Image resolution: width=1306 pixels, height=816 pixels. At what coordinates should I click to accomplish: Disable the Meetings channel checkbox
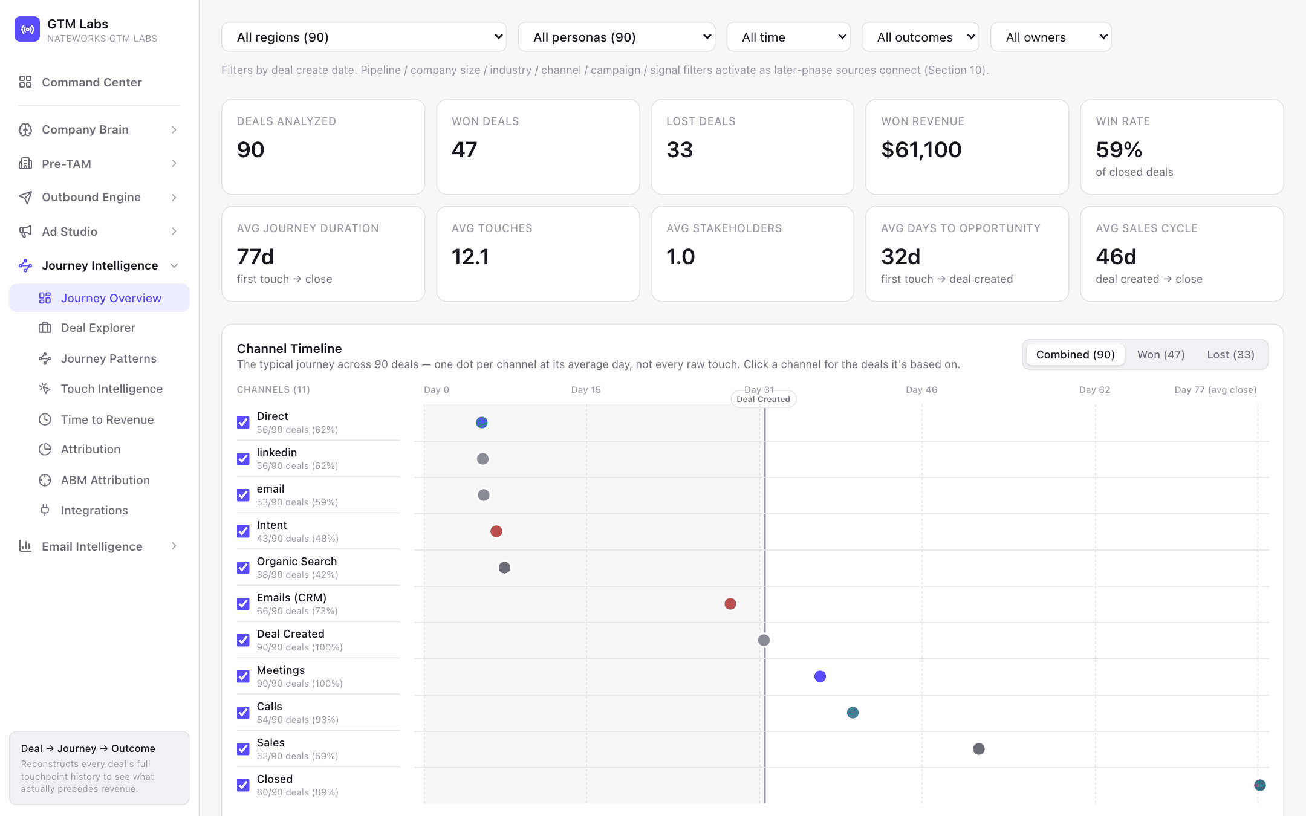[x=243, y=676]
